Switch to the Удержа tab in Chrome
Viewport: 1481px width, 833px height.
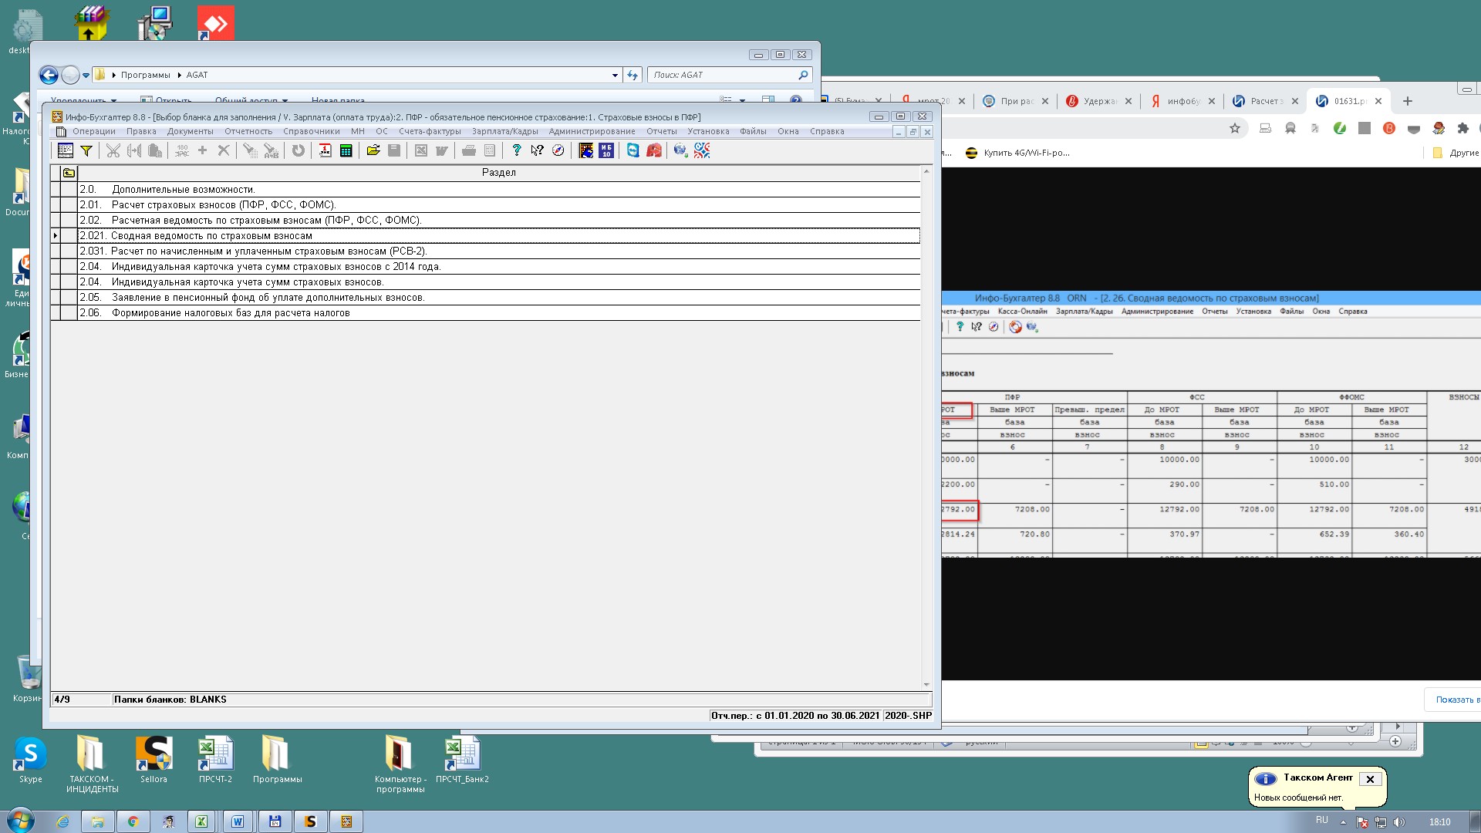click(1098, 101)
